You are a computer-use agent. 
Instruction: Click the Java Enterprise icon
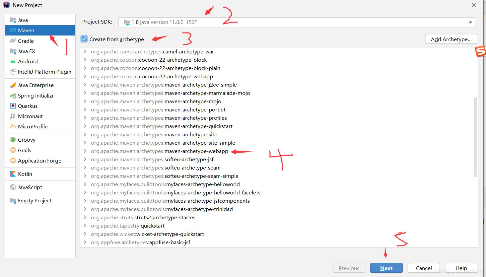click(x=13, y=85)
